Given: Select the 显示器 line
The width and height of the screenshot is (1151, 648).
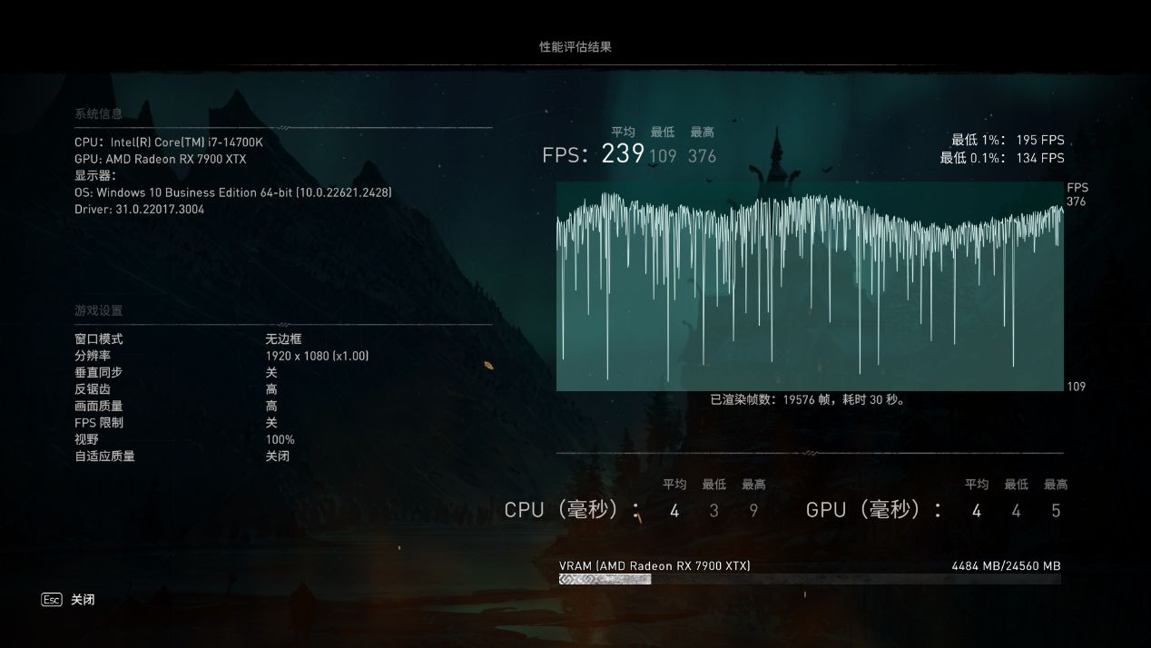Looking at the screenshot, I should point(95,176).
